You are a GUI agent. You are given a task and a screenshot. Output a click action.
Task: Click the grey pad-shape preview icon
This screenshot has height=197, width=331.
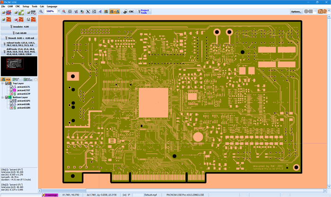[x=308, y=11]
